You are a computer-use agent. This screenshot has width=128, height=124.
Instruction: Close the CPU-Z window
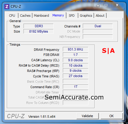(117, 5)
